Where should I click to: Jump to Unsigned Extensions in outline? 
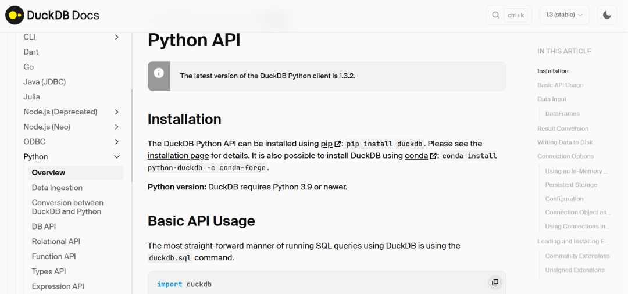[x=575, y=270]
